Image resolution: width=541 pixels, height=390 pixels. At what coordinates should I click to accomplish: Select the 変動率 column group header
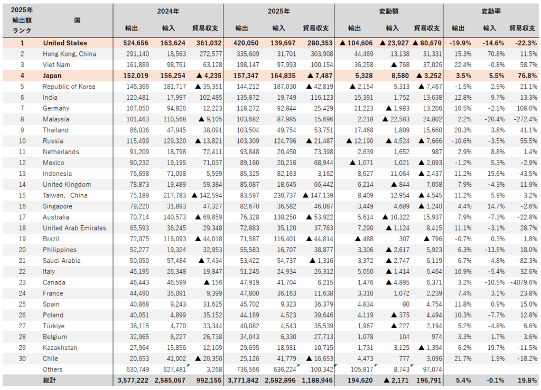(x=490, y=11)
